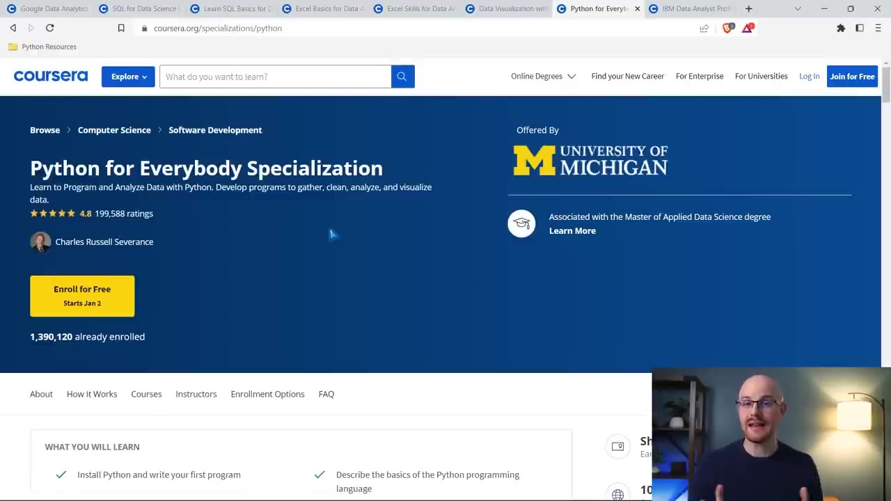Toggle the browser sidebar panel icon
The image size is (891, 501).
[860, 28]
